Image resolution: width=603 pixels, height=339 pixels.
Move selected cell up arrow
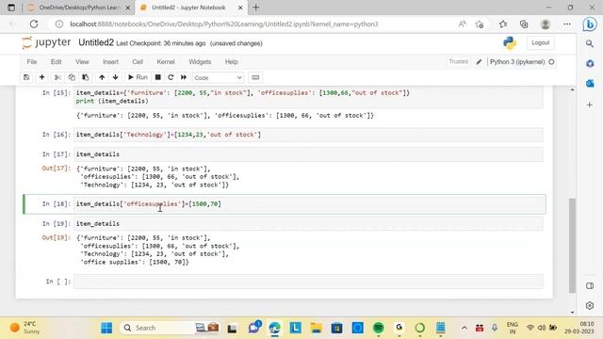pos(102,77)
